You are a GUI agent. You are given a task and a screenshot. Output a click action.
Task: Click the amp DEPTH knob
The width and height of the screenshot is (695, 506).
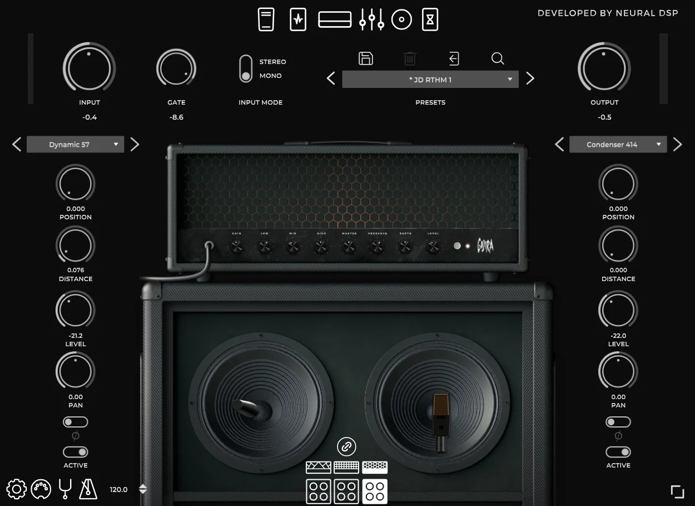pyautogui.click(x=405, y=246)
